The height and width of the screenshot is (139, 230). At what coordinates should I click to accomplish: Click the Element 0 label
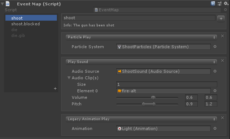pyautogui.click(x=87, y=91)
